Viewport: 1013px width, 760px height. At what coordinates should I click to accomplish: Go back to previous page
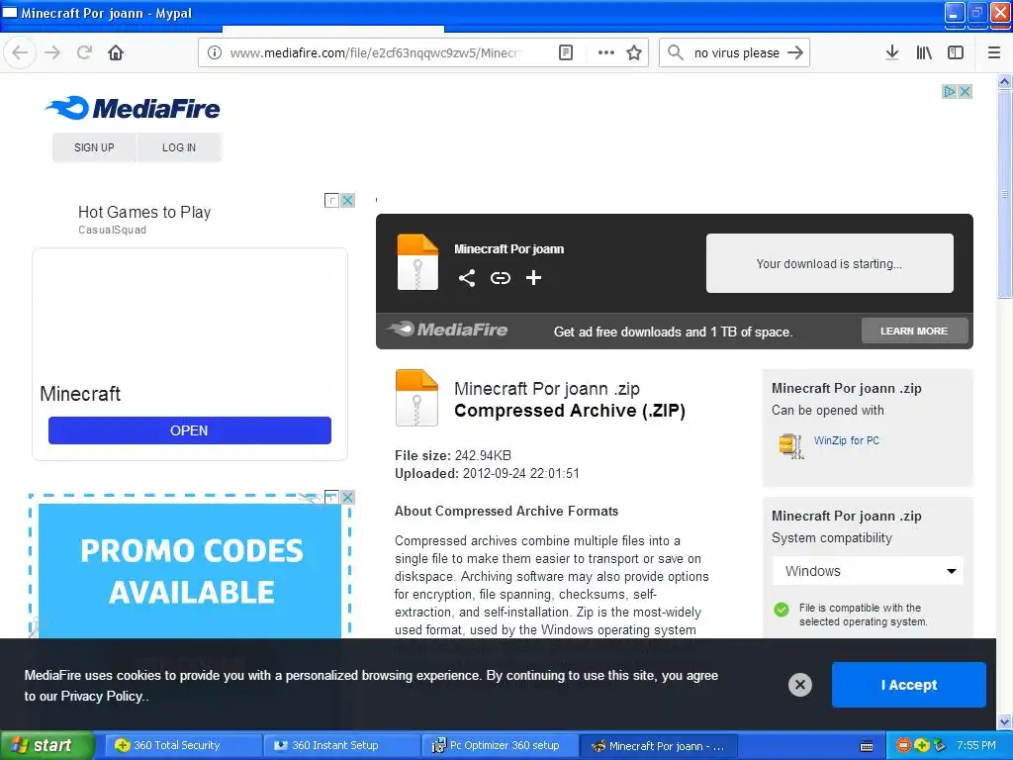(x=20, y=52)
